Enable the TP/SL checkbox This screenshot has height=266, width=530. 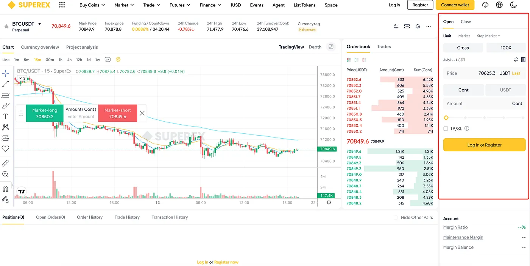[446, 128]
